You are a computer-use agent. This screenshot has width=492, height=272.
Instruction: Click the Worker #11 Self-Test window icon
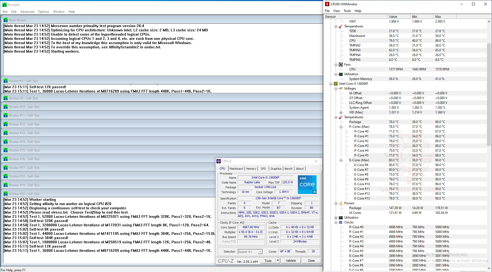[6, 116]
